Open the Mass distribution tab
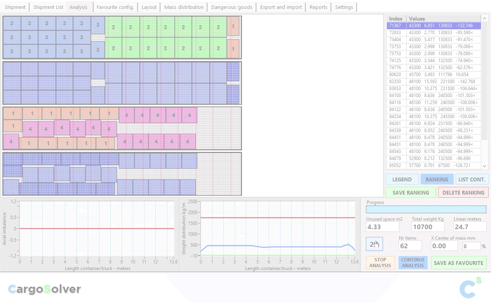Image resolution: width=491 pixels, height=303 pixels. coord(184,7)
